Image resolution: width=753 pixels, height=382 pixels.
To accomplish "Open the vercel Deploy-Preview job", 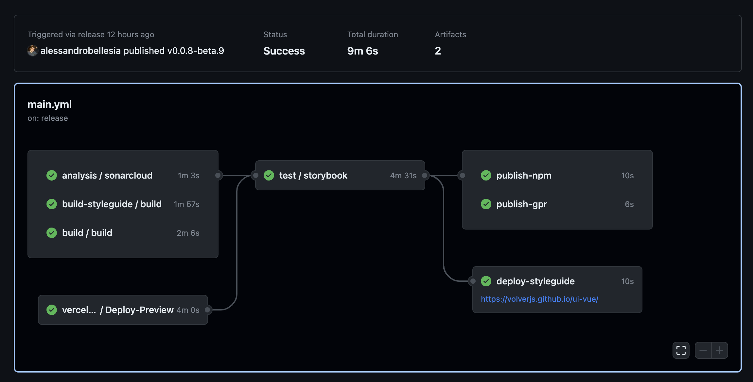I will coord(118,310).
